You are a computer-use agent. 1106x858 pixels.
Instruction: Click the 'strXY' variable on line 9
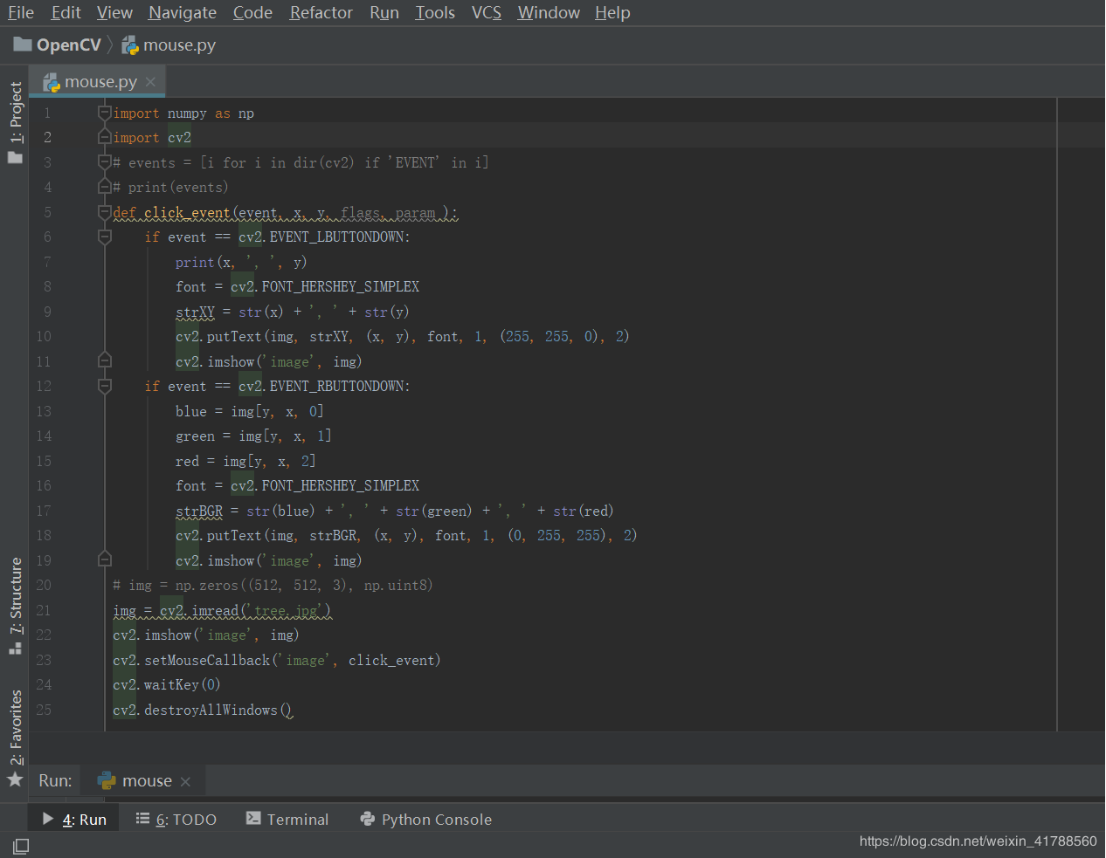click(195, 312)
